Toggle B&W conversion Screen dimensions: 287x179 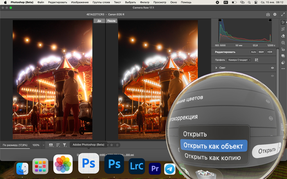[x=261, y=52]
